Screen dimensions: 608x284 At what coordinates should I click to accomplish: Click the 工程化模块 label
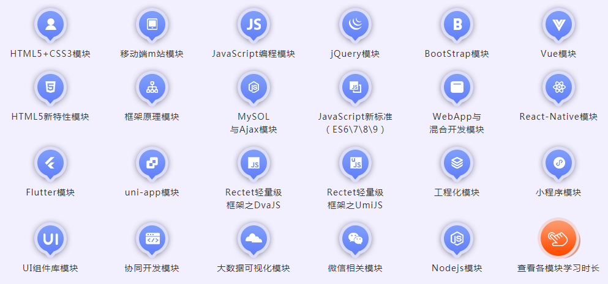coord(457,192)
